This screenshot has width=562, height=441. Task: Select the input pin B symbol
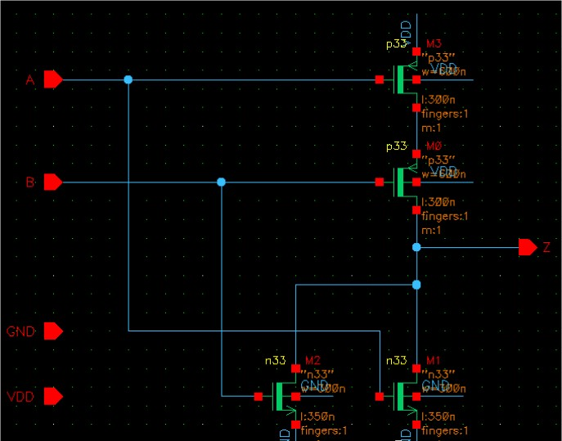53,182
